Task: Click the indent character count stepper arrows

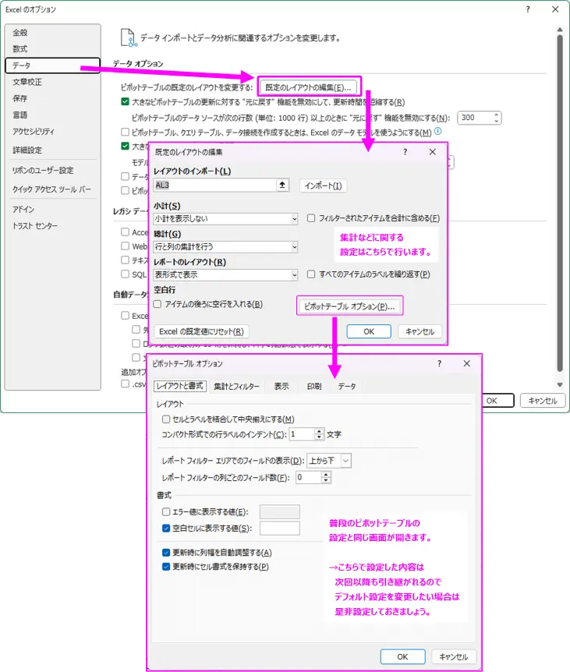Action: [319, 434]
